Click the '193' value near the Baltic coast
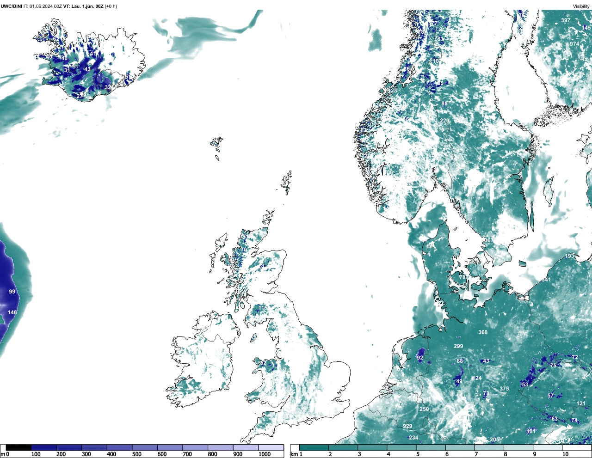Screen dimensions: 592x458 tap(570, 256)
